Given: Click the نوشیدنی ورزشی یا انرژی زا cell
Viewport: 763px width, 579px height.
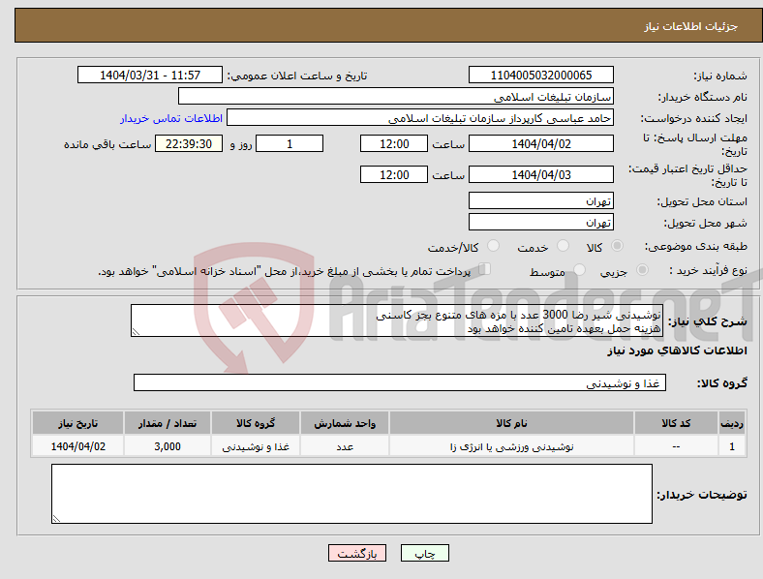Looking at the screenshot, I should [x=511, y=446].
